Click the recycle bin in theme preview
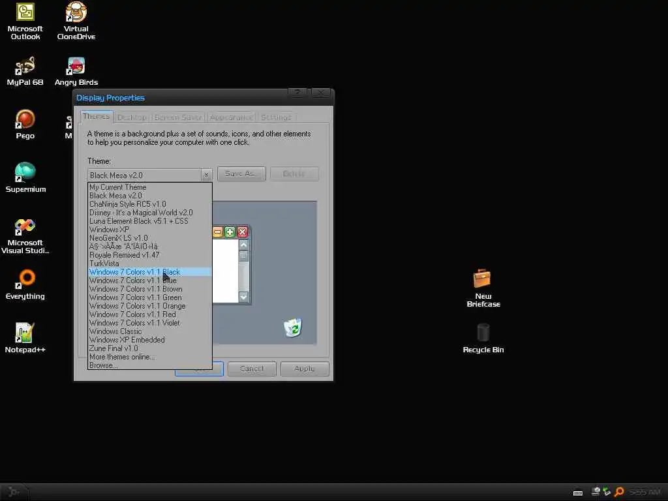 [x=293, y=327]
